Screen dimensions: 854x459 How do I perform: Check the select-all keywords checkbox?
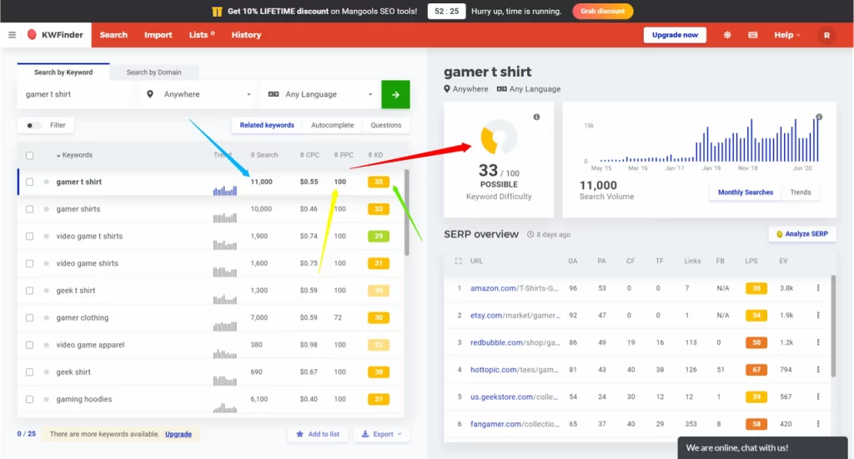pos(29,156)
